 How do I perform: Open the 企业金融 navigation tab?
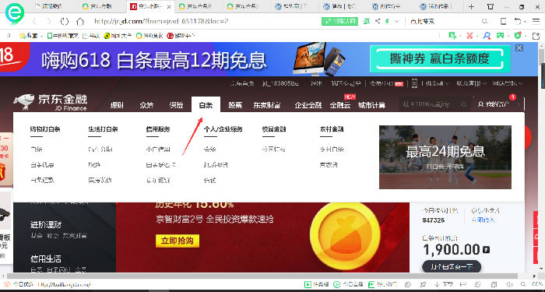coord(308,105)
